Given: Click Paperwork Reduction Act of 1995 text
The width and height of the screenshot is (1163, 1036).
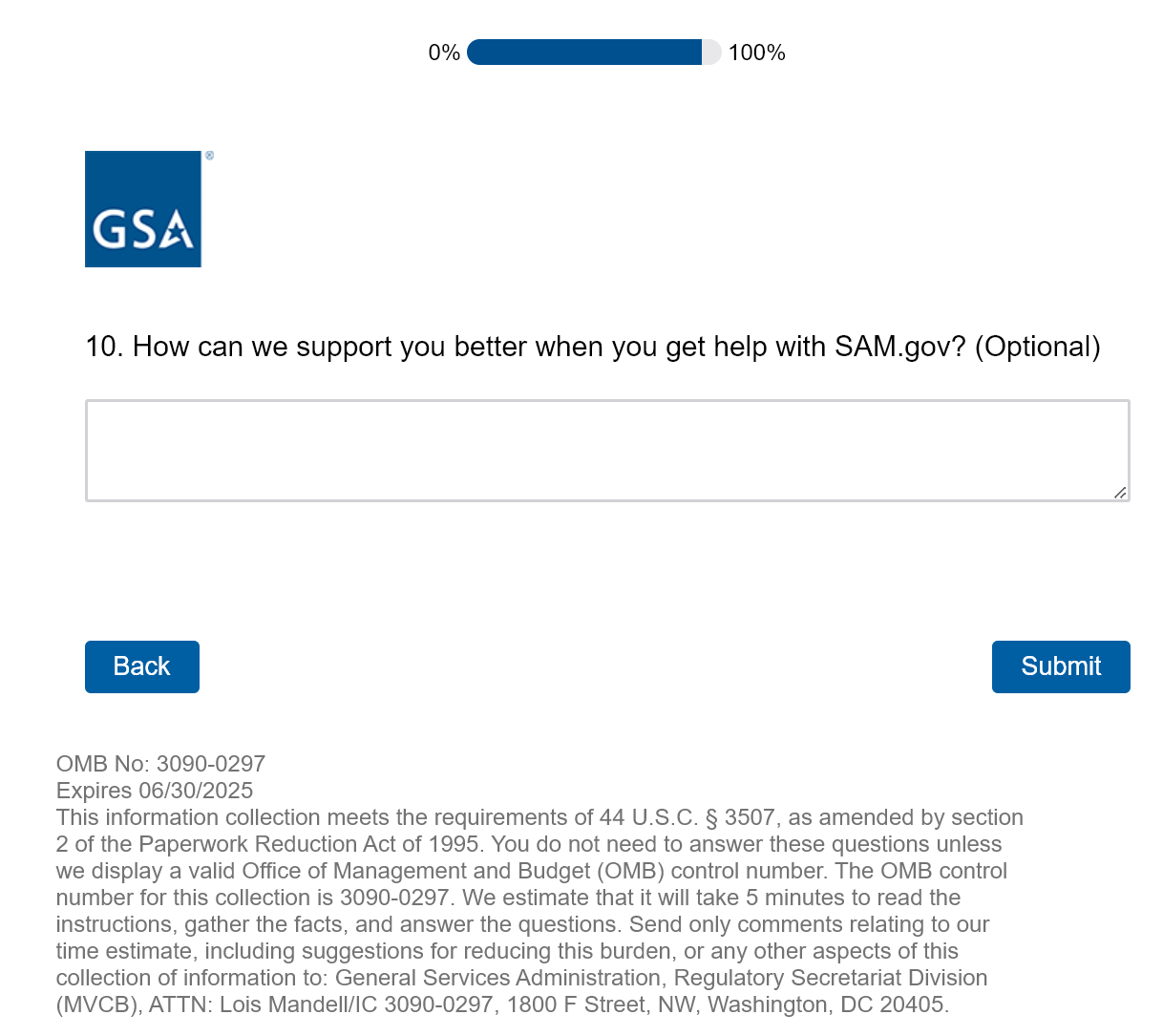Looking at the screenshot, I should [308, 844].
